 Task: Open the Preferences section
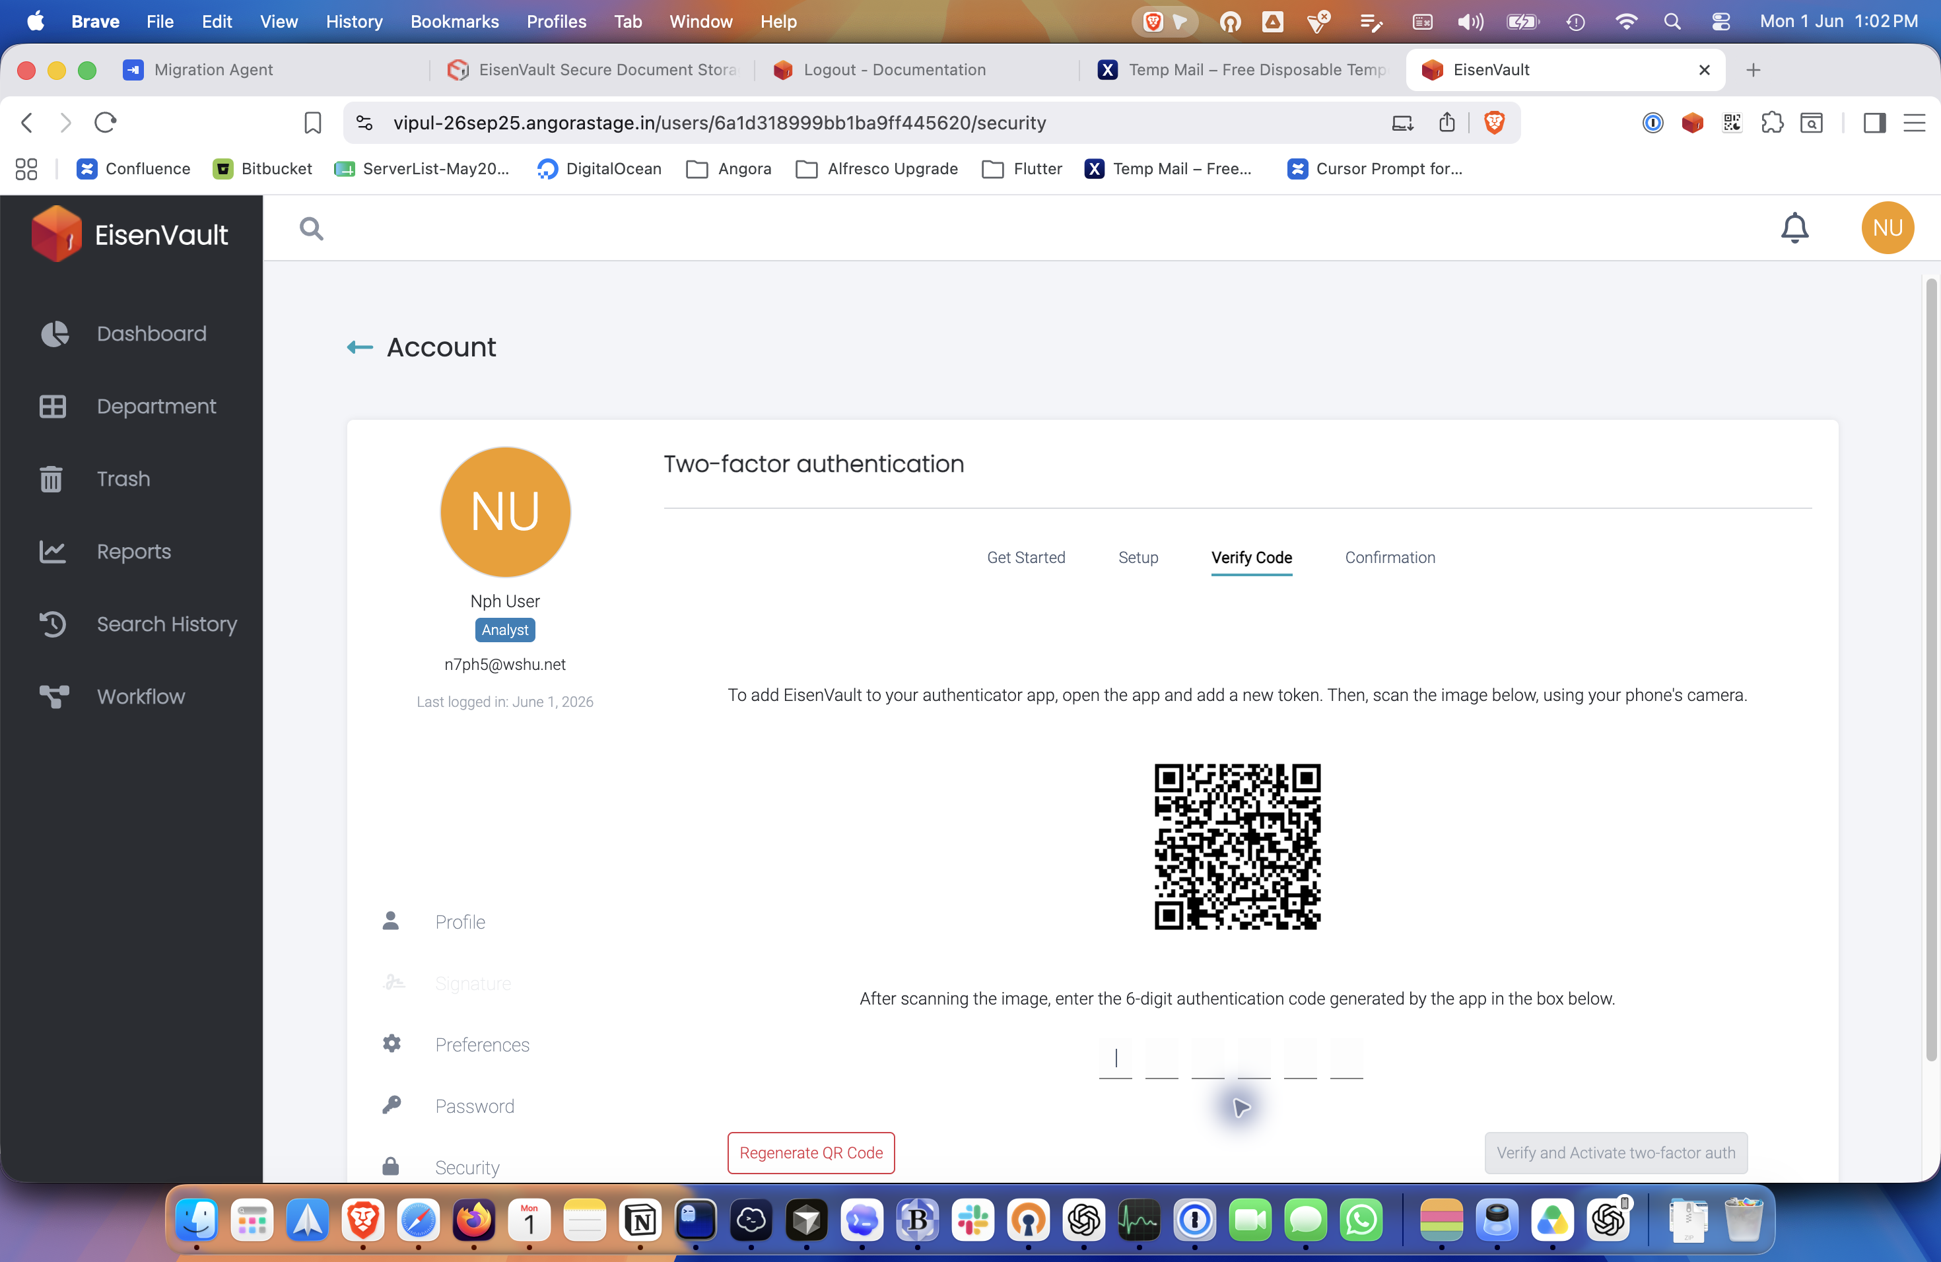point(482,1044)
